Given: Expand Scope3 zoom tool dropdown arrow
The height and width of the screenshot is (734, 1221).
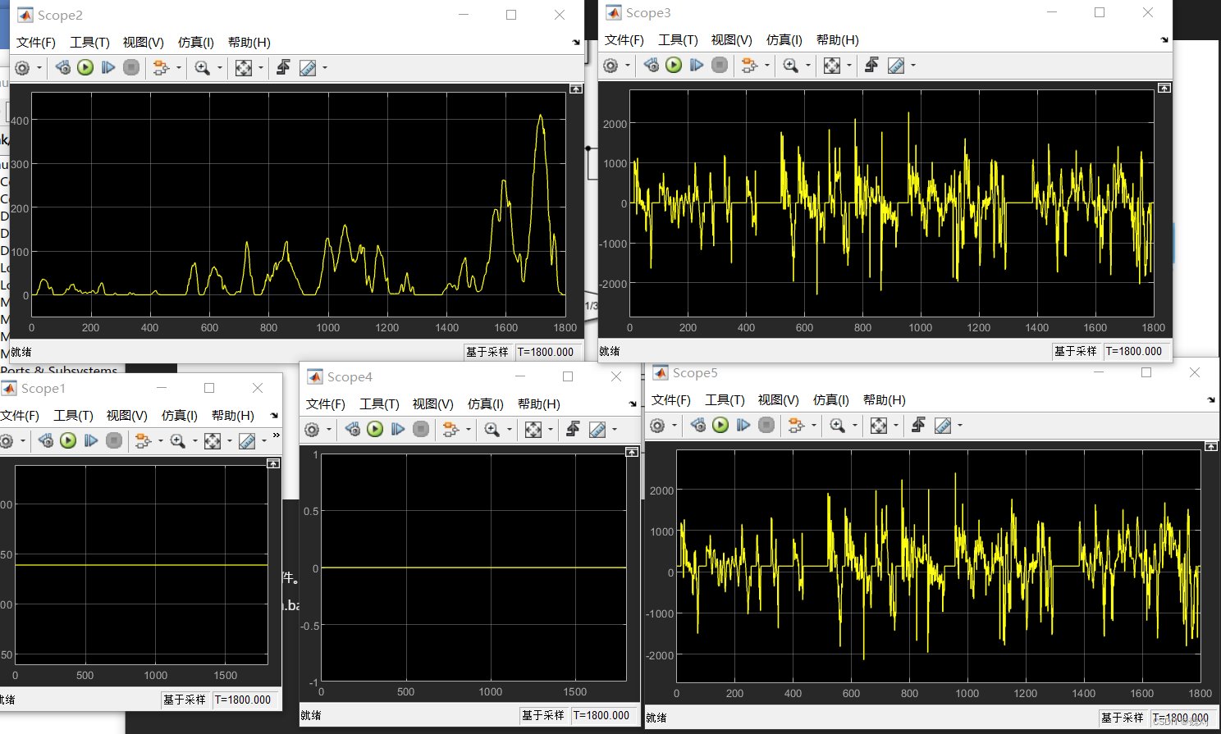Looking at the screenshot, I should pyautogui.click(x=807, y=66).
